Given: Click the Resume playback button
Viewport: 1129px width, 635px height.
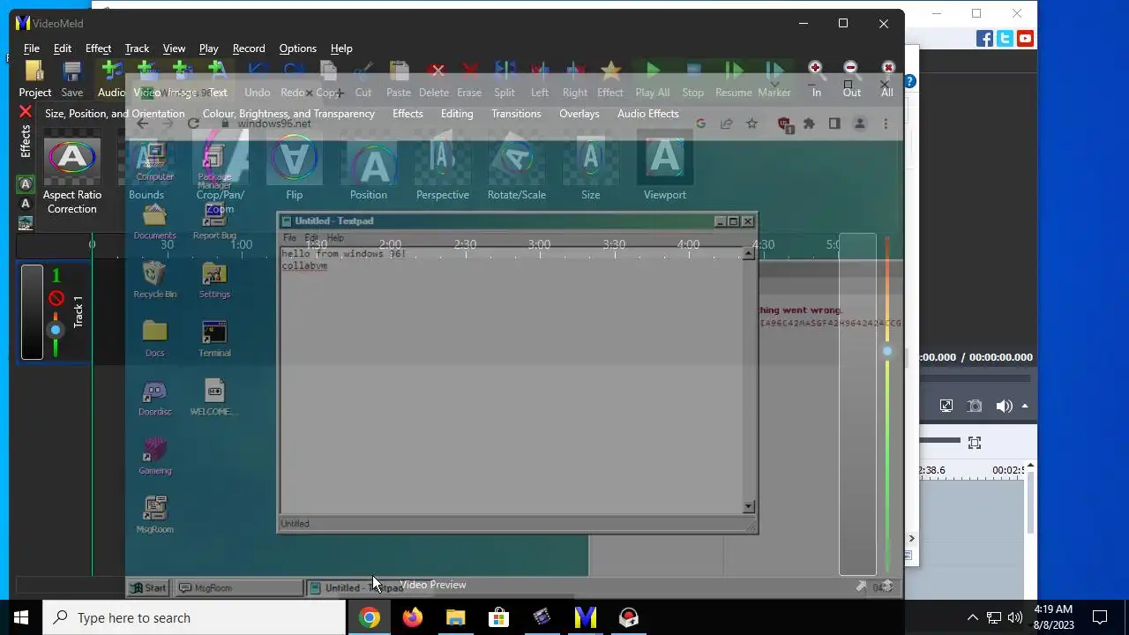Looking at the screenshot, I should click(x=734, y=78).
